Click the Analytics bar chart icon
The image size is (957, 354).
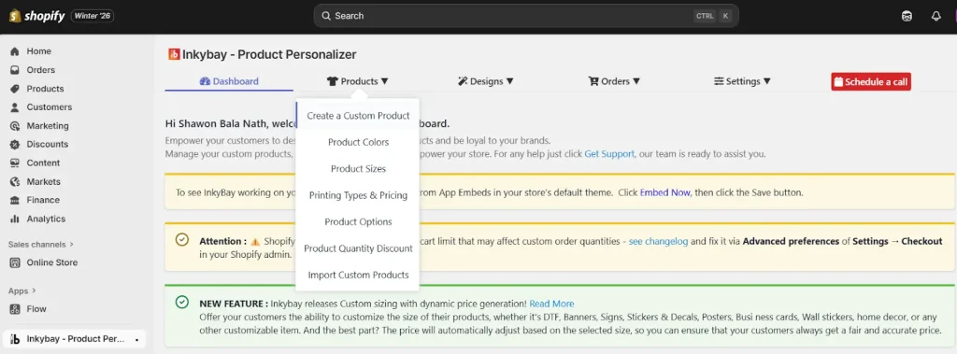[x=15, y=219]
